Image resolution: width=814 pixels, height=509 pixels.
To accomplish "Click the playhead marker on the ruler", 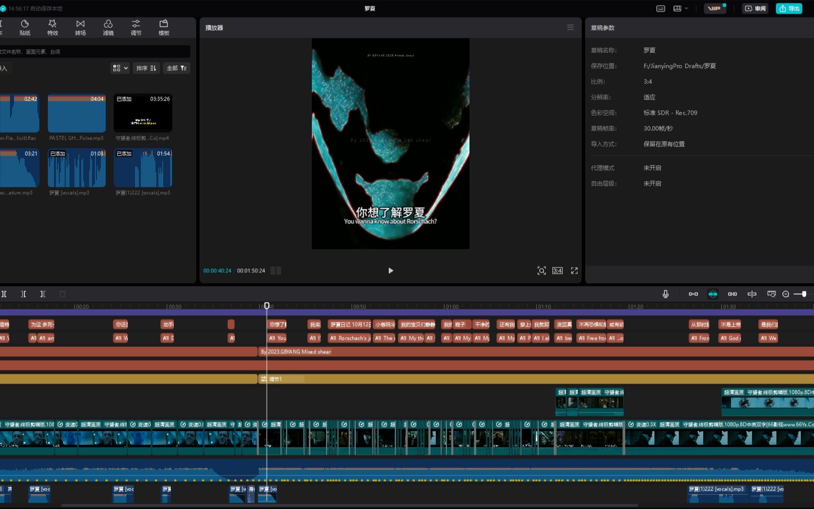I will click(267, 306).
